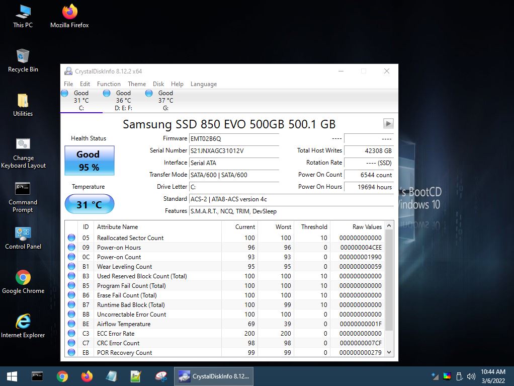This screenshot has height=386, width=514.
Task: Click colorful display tray icon
Action: pyautogui.click(x=447, y=376)
